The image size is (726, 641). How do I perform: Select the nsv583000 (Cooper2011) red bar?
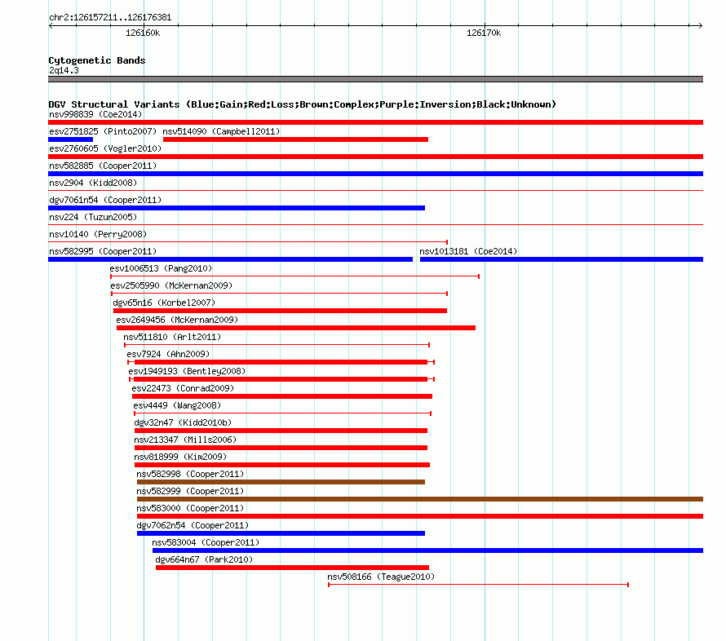point(420,516)
